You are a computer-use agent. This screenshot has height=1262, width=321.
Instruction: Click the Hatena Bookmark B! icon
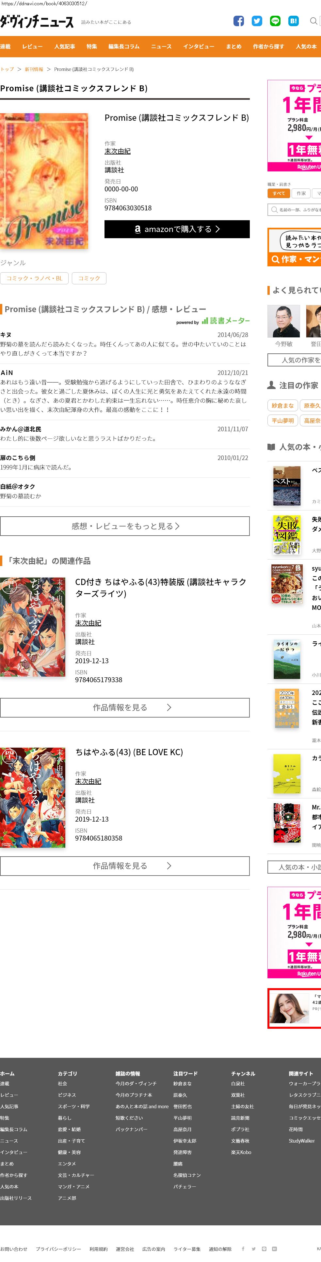coord(294,21)
